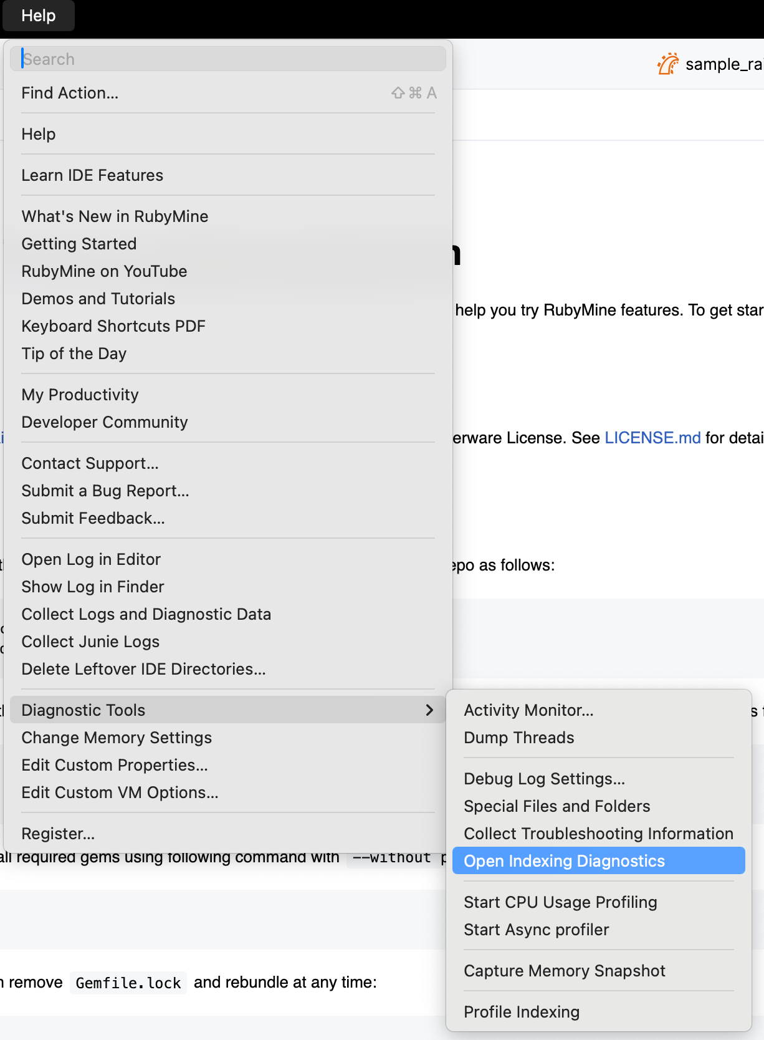The height and width of the screenshot is (1040, 764).
Task: Click the RubyMine project icon beside sample_rails
Action: click(x=668, y=64)
